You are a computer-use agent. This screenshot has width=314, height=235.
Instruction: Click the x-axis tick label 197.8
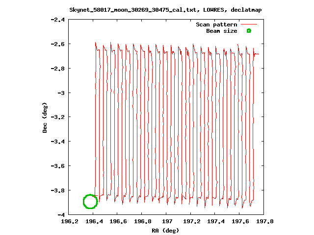point(265,221)
